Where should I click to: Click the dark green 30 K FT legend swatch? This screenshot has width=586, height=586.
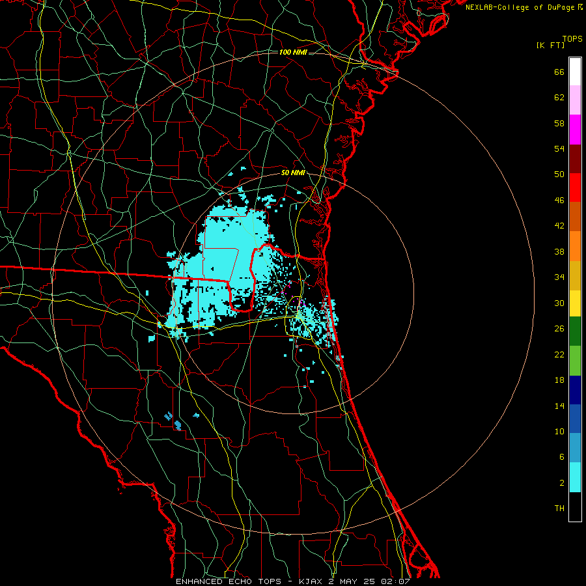pos(575,331)
